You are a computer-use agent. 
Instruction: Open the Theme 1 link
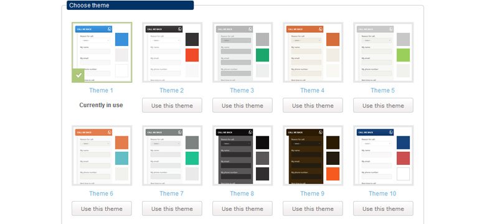click(x=101, y=90)
